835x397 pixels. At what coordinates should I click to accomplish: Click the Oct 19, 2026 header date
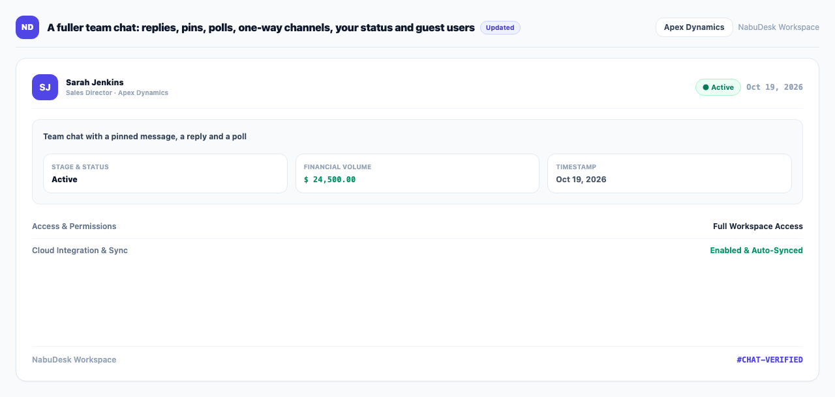775,87
